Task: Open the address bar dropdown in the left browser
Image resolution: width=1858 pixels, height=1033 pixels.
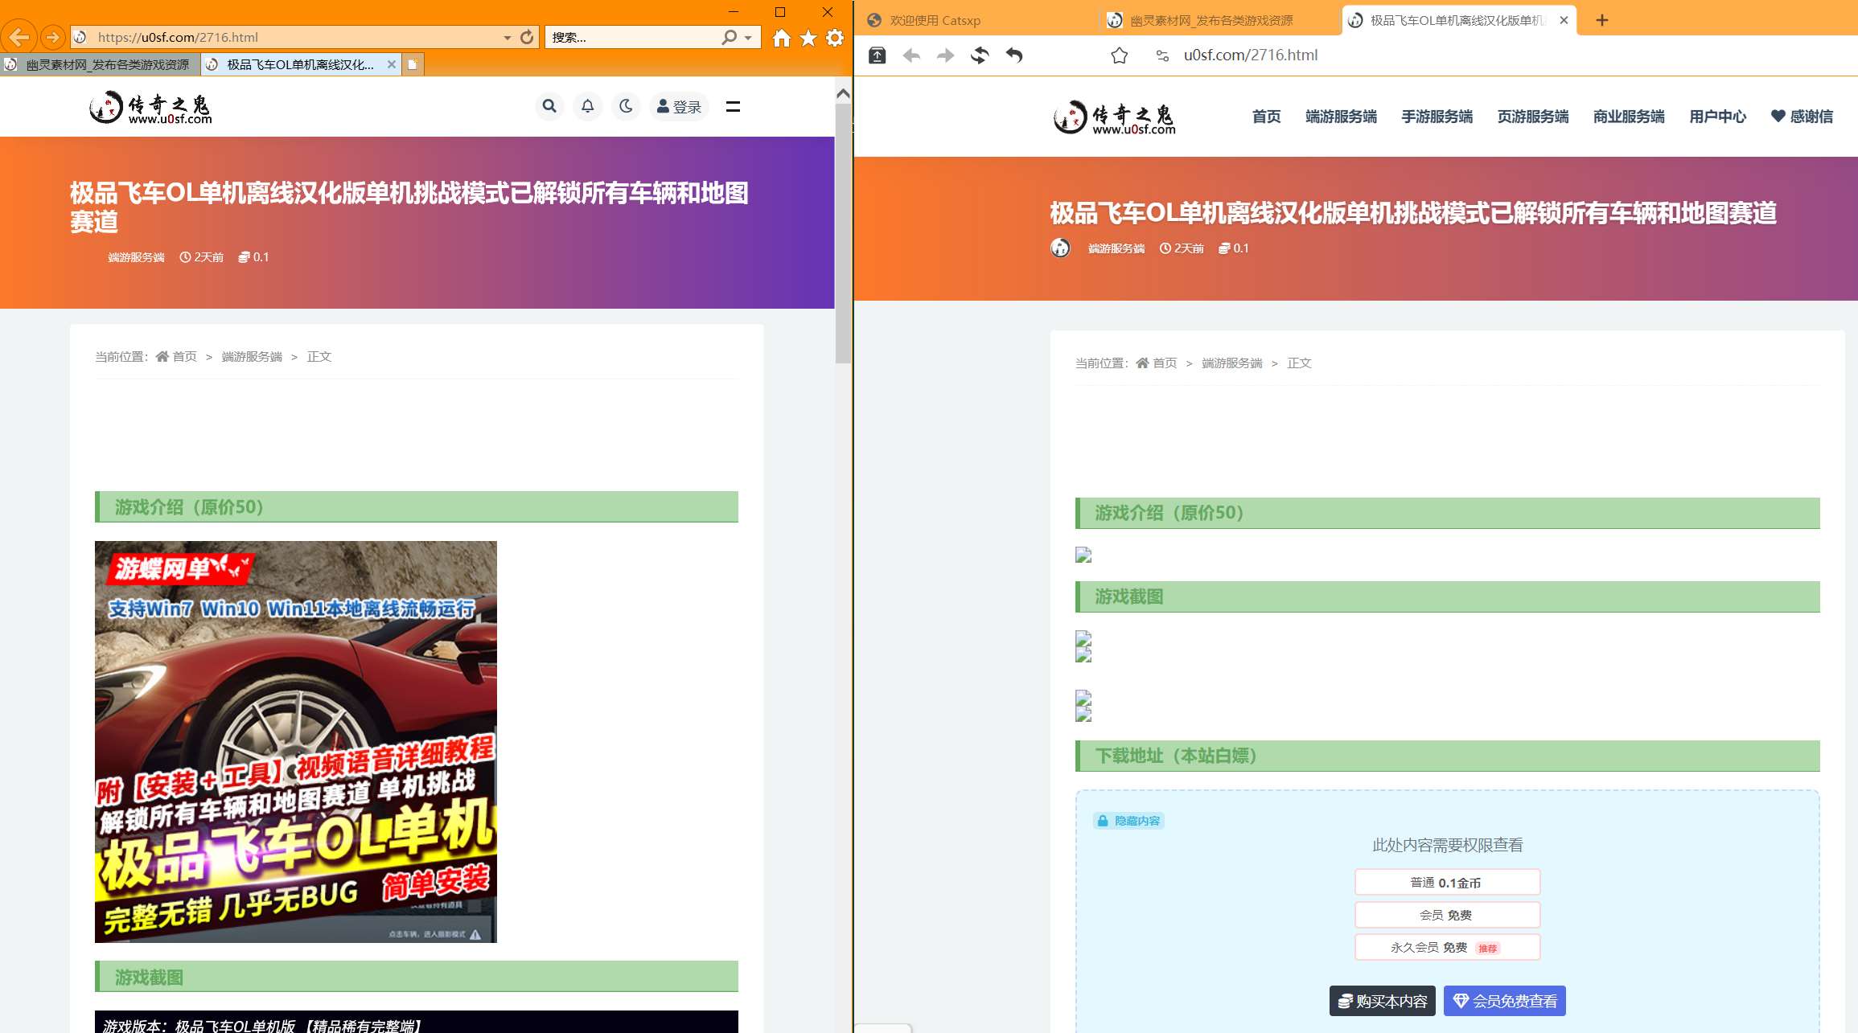Action: [x=508, y=38]
